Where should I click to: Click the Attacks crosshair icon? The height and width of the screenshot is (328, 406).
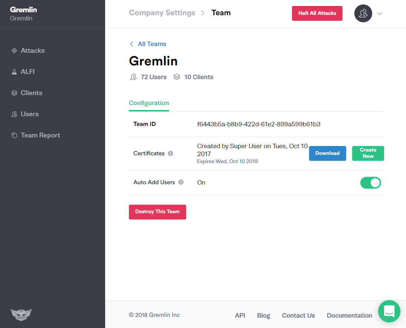[x=14, y=51]
